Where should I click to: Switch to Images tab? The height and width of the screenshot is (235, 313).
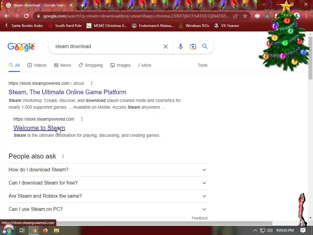120,65
